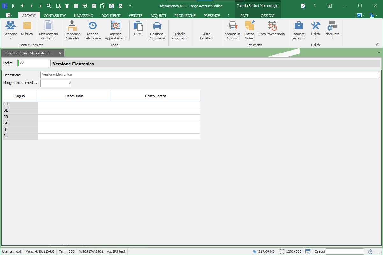Open Stampe in Archivio
383x255 pixels.
tap(233, 30)
